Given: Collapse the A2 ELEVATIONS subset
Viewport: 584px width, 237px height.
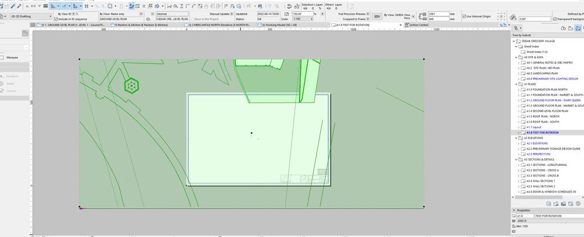Looking at the screenshot, I should 516,138.
